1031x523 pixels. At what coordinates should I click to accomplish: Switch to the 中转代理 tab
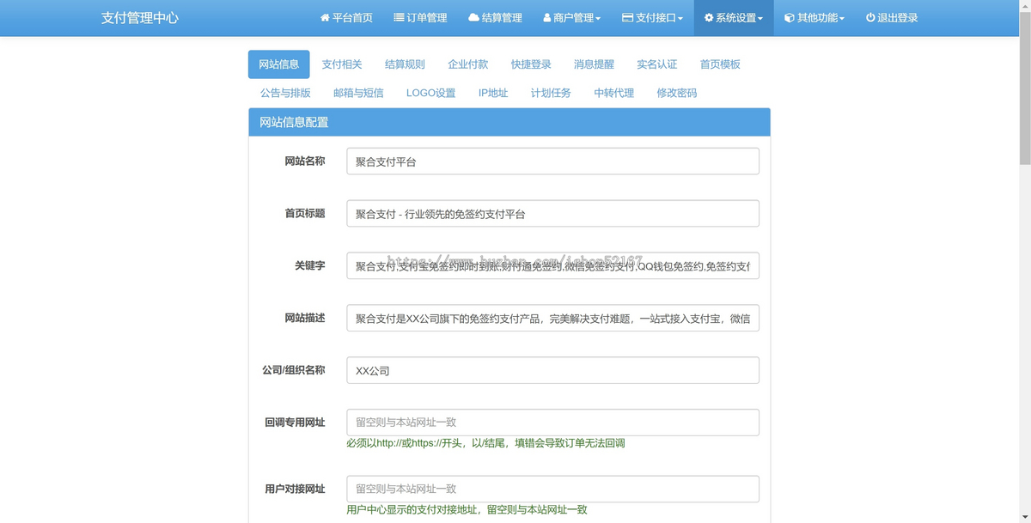613,93
